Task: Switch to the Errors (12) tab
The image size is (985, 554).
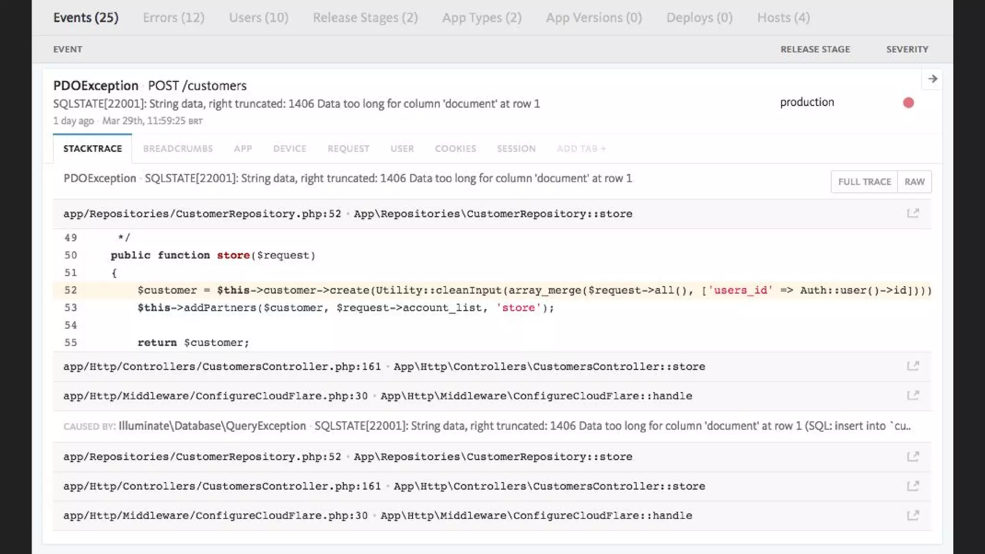Action: pos(173,18)
